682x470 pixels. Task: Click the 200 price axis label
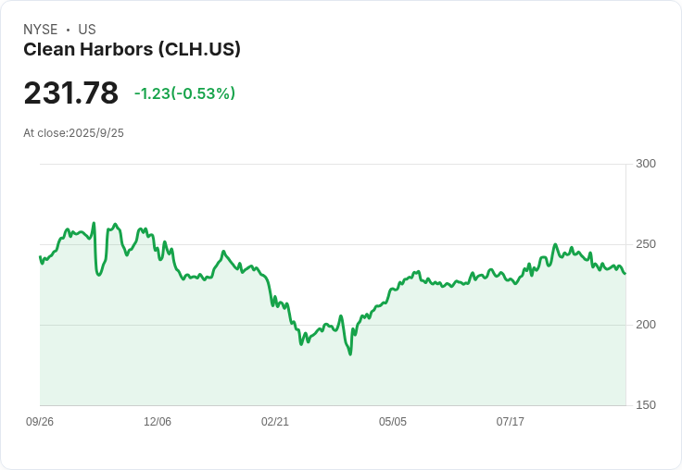(x=646, y=325)
